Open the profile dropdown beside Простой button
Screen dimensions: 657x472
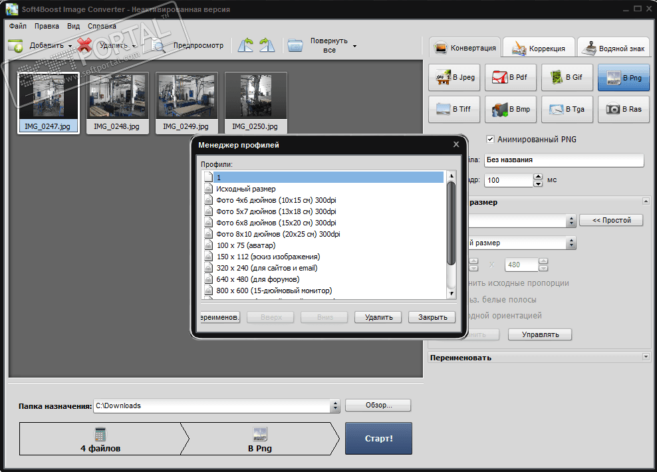[x=571, y=221]
